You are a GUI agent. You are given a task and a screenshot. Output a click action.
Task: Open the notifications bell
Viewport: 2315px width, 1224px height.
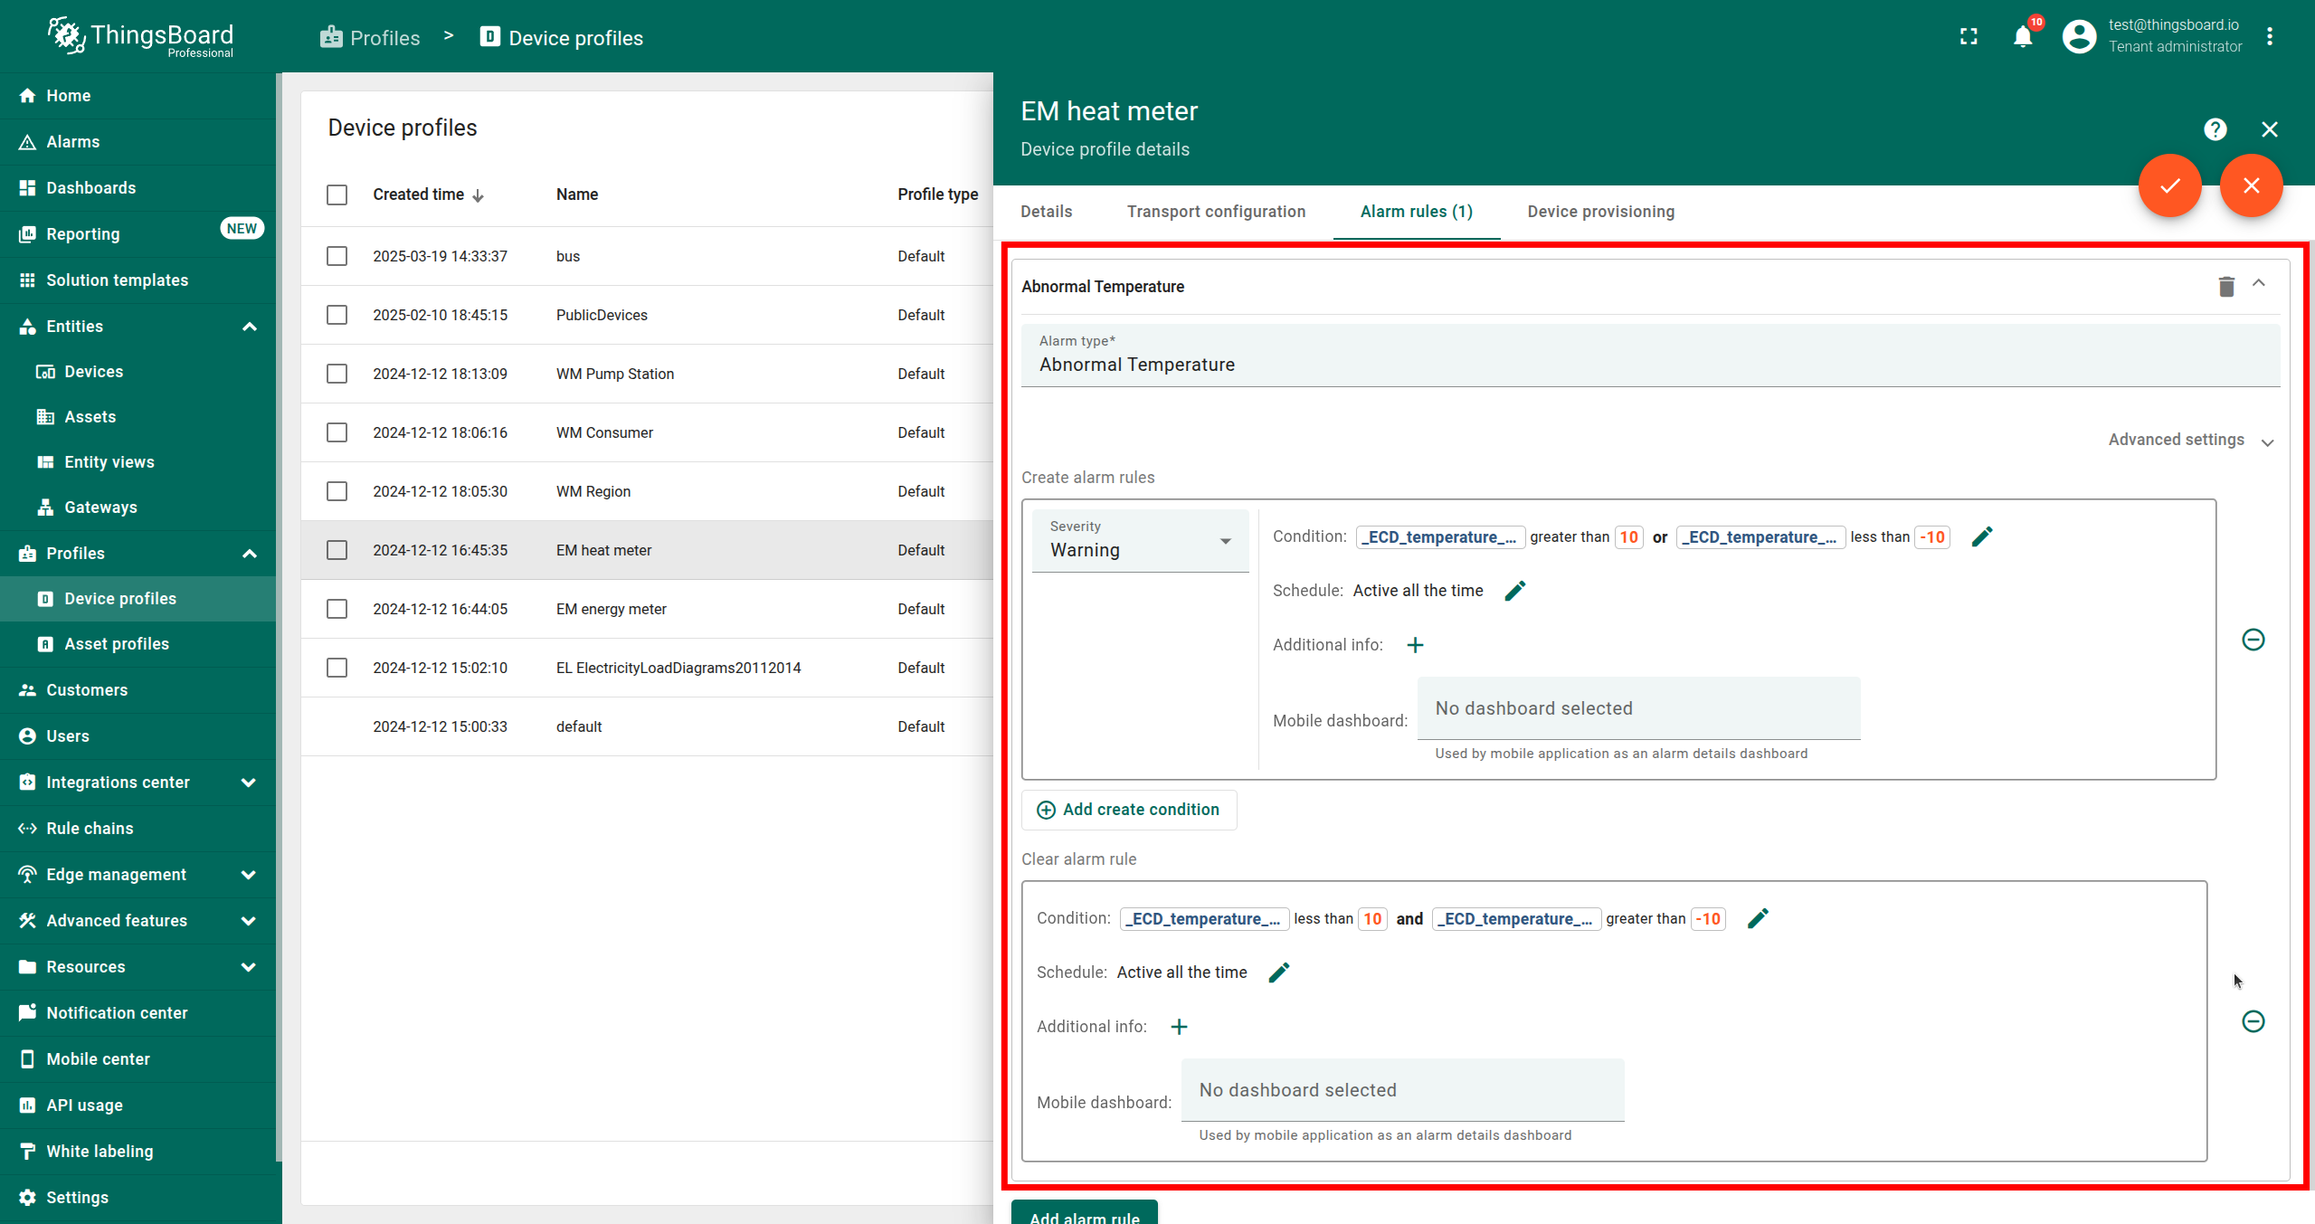(x=2023, y=37)
